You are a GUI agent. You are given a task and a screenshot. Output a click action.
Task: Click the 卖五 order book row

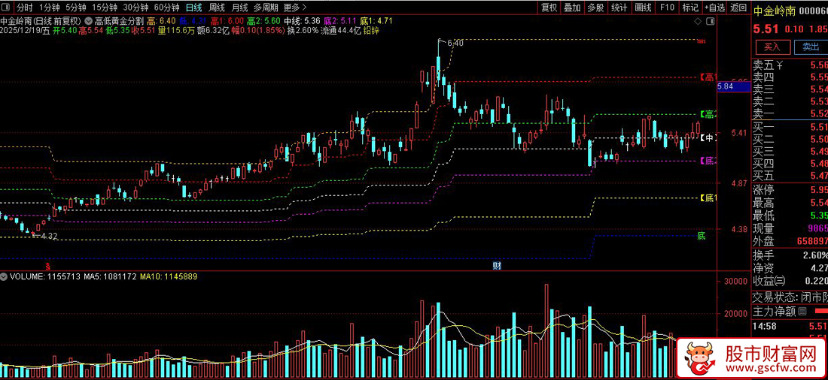(x=790, y=65)
